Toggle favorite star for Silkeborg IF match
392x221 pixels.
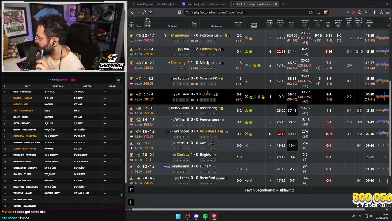(131, 63)
